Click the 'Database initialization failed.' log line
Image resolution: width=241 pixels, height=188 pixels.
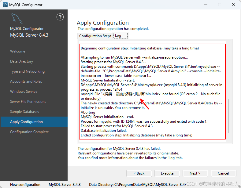click(x=104, y=131)
